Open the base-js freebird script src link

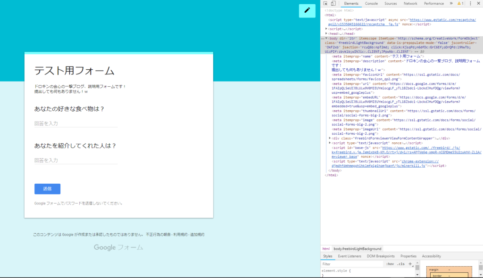click(406, 152)
